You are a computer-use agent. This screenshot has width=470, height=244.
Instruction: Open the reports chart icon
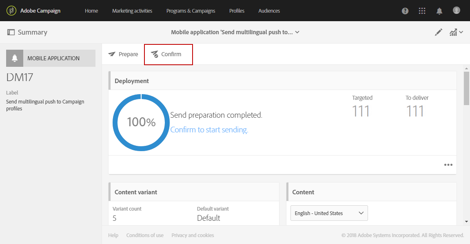click(x=453, y=32)
